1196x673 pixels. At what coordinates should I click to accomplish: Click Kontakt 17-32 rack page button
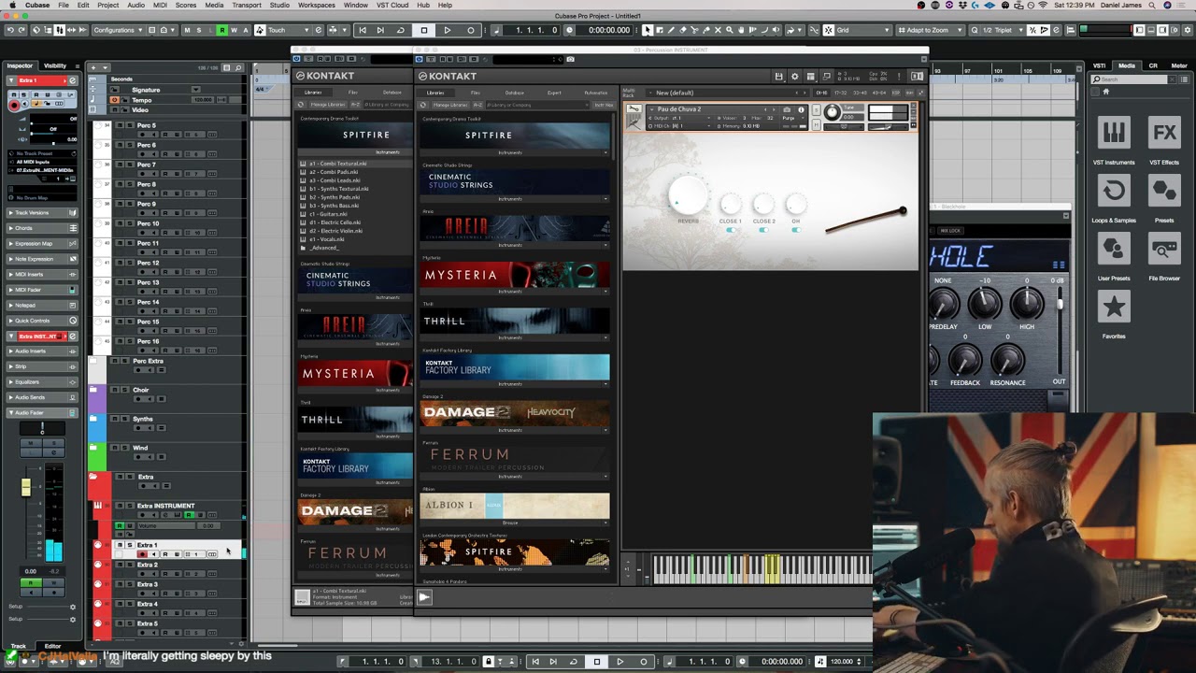840,93
